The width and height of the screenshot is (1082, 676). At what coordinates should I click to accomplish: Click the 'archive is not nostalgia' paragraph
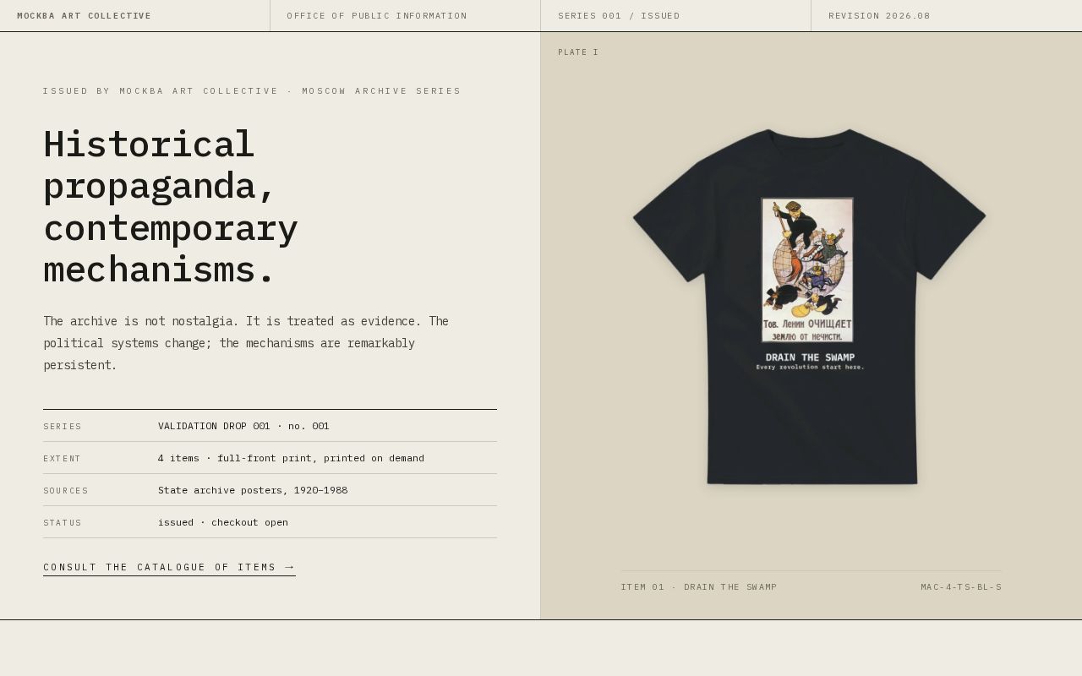[246, 343]
